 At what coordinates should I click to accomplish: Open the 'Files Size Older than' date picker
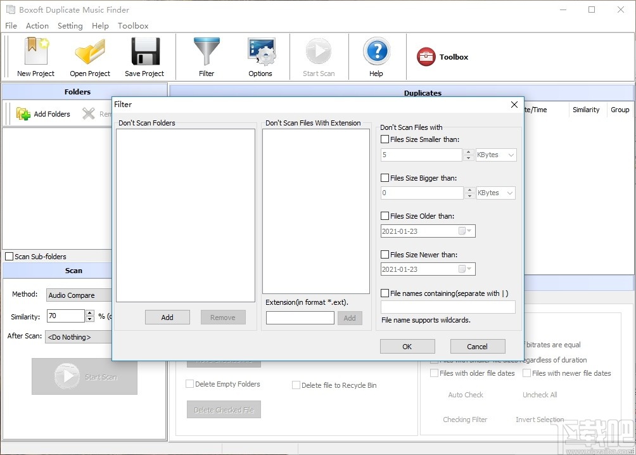pos(469,231)
